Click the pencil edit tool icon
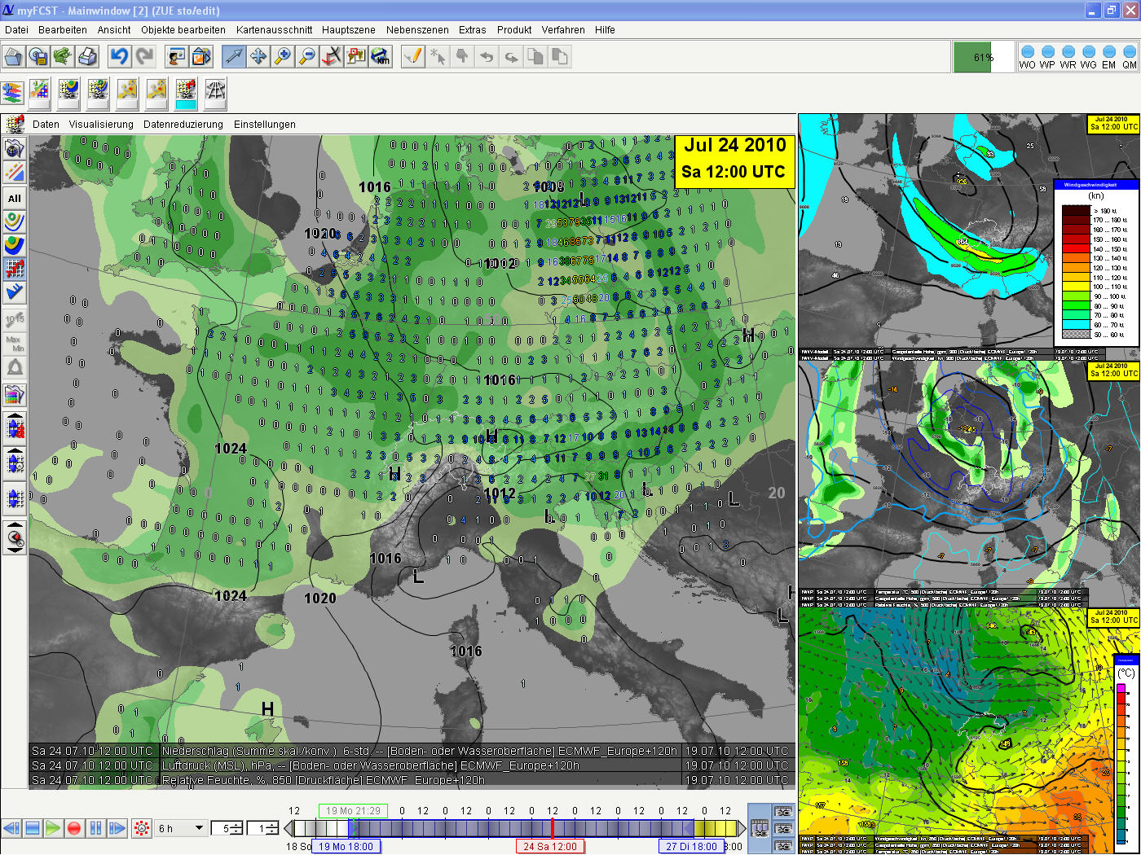Image resolution: width=1141 pixels, height=855 pixels. click(413, 56)
